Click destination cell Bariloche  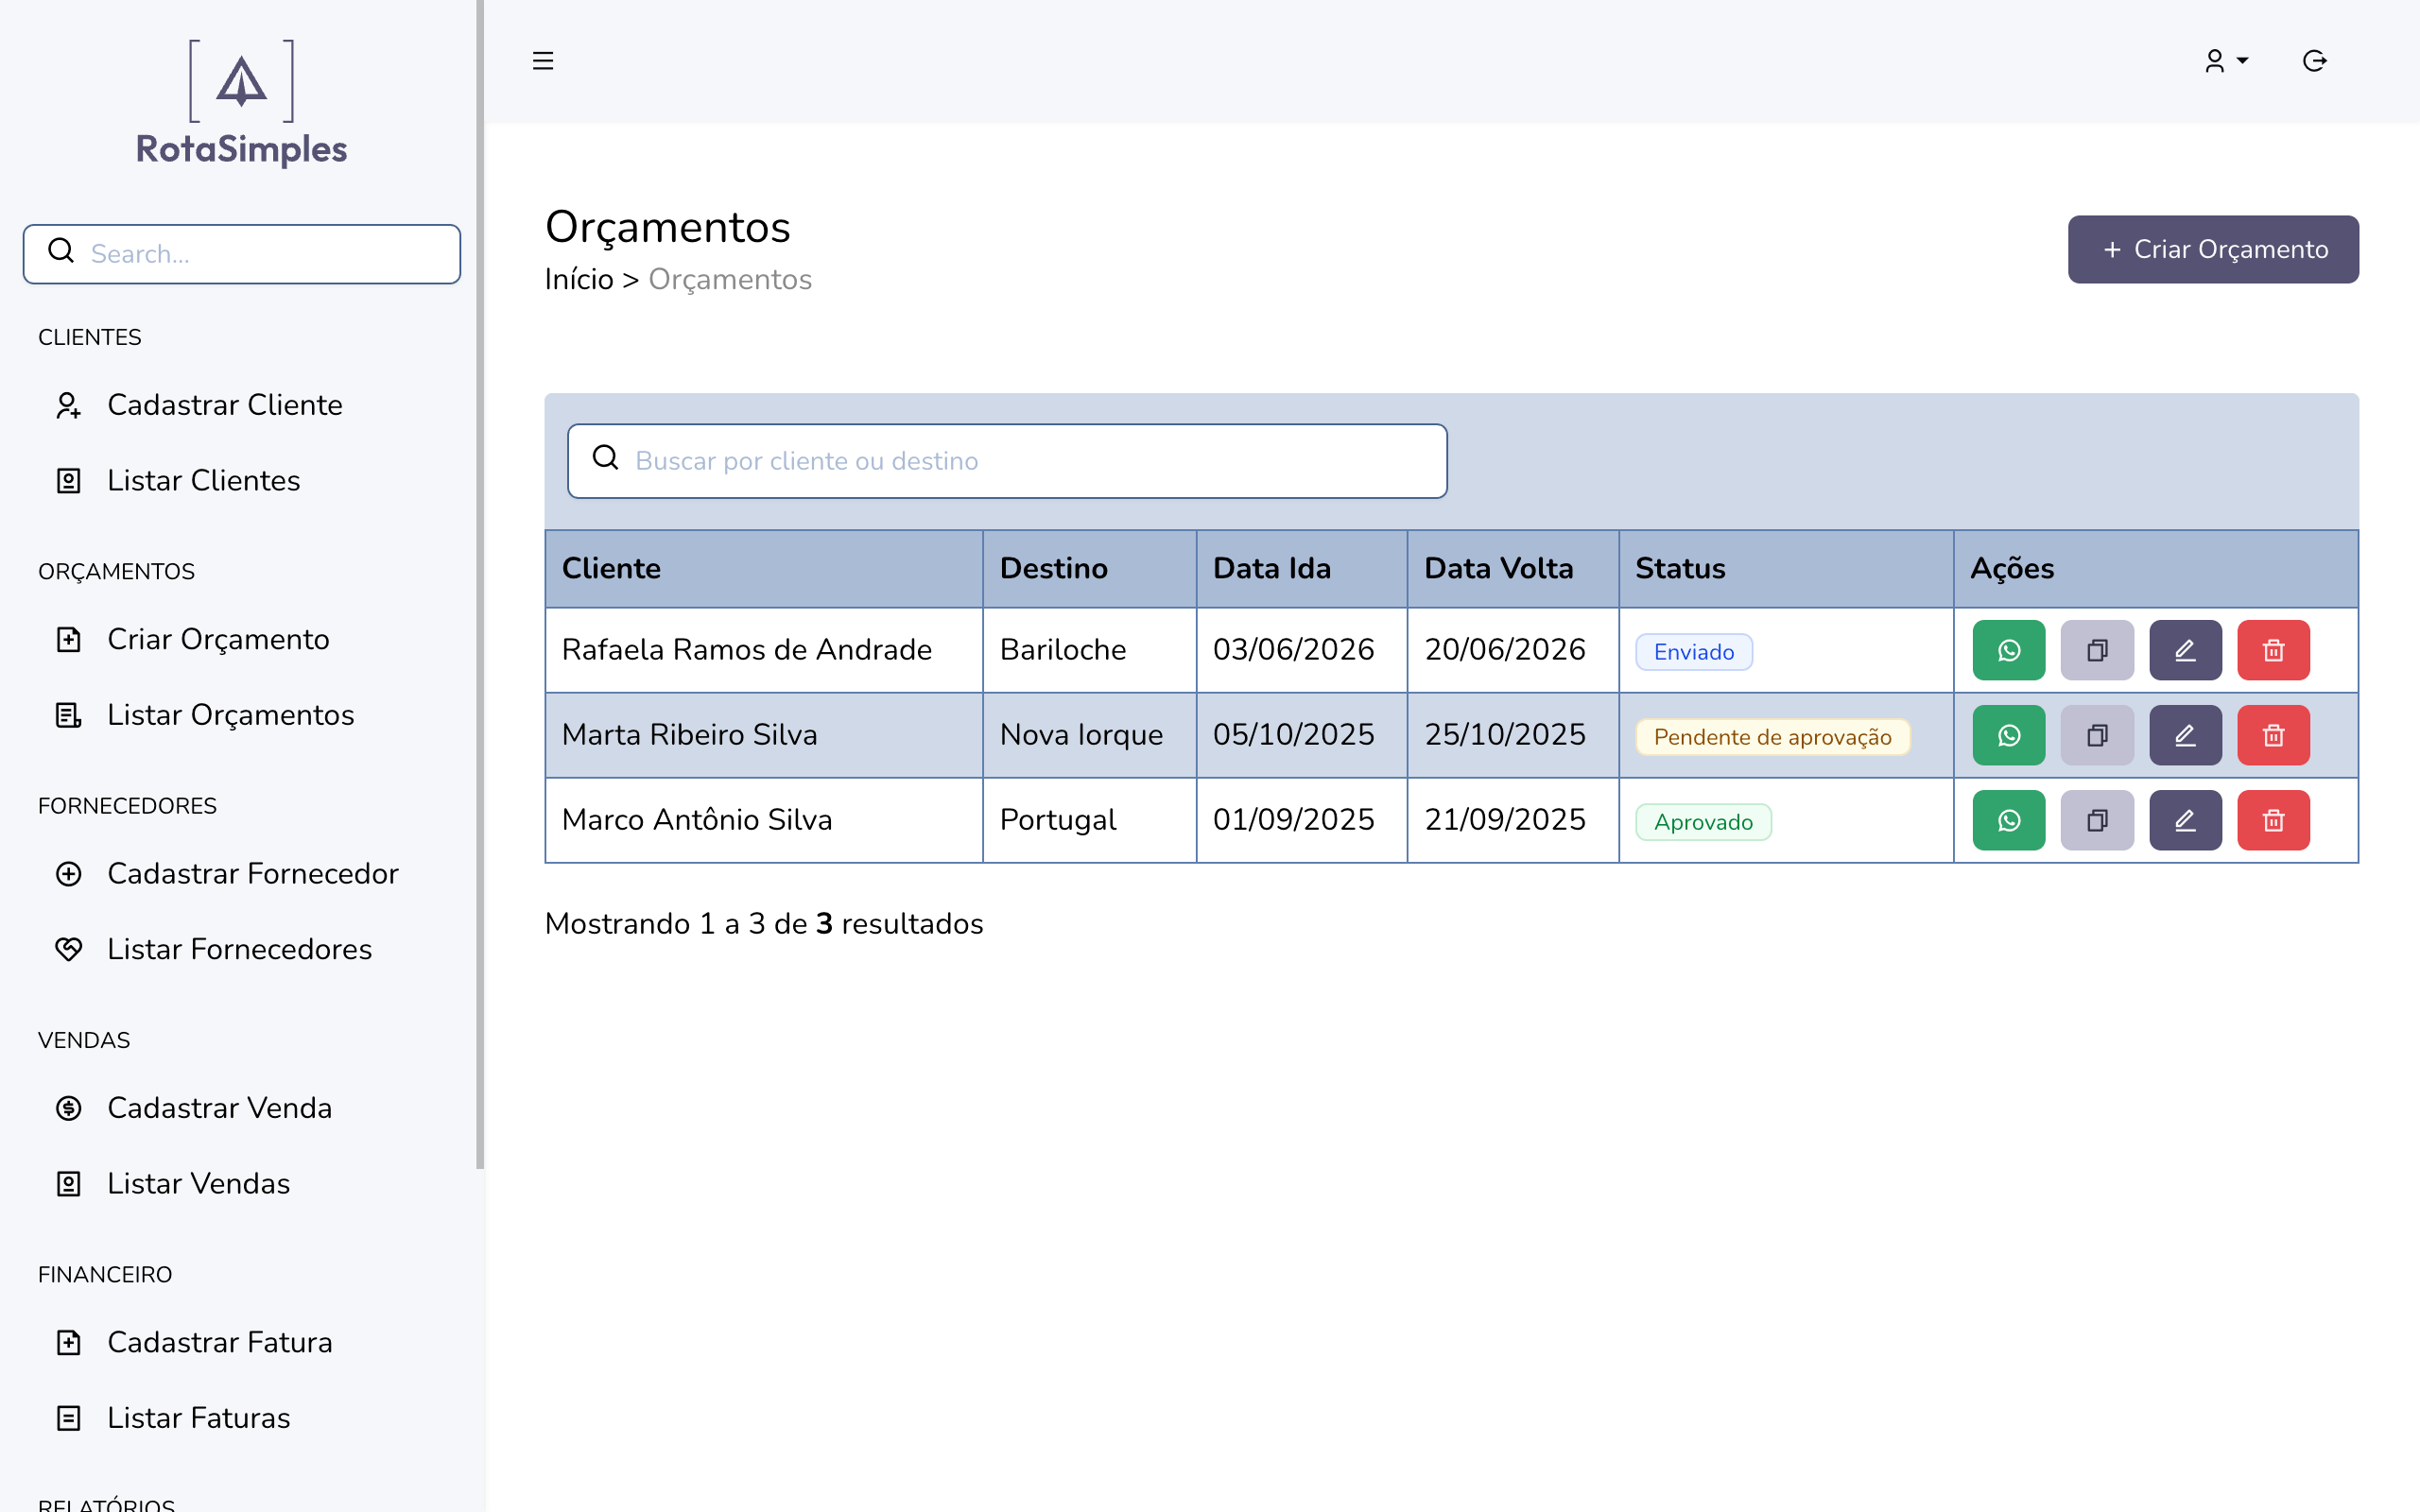1089,650
